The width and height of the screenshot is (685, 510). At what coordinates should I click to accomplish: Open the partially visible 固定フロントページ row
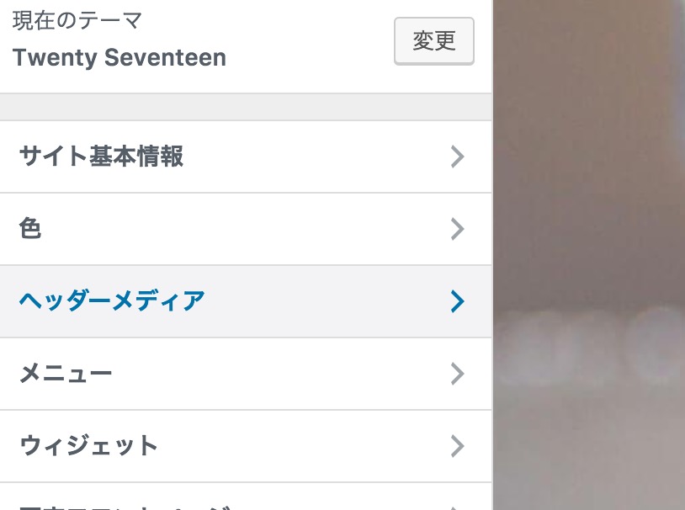click(246, 497)
